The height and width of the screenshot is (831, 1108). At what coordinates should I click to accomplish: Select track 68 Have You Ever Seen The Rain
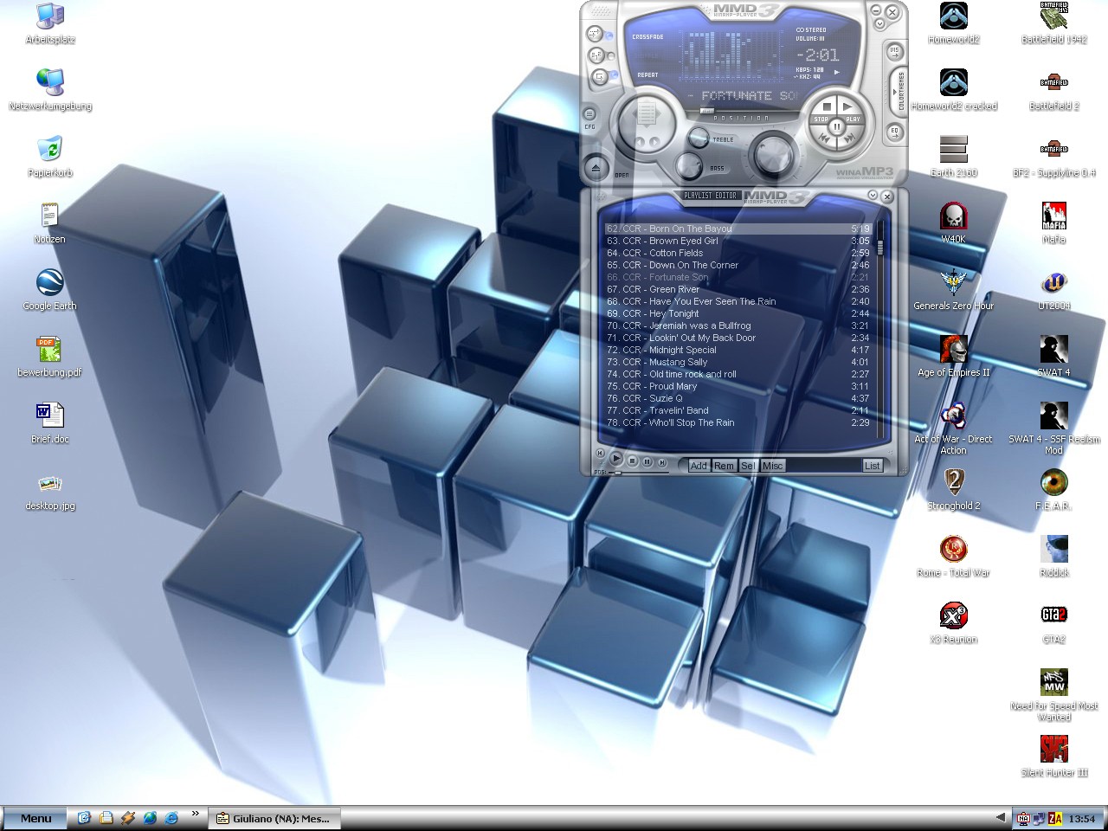click(x=738, y=301)
